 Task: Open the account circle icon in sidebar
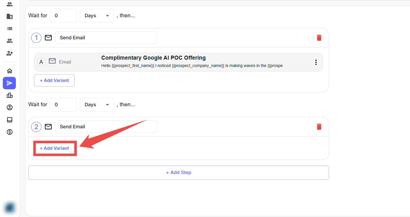10,107
